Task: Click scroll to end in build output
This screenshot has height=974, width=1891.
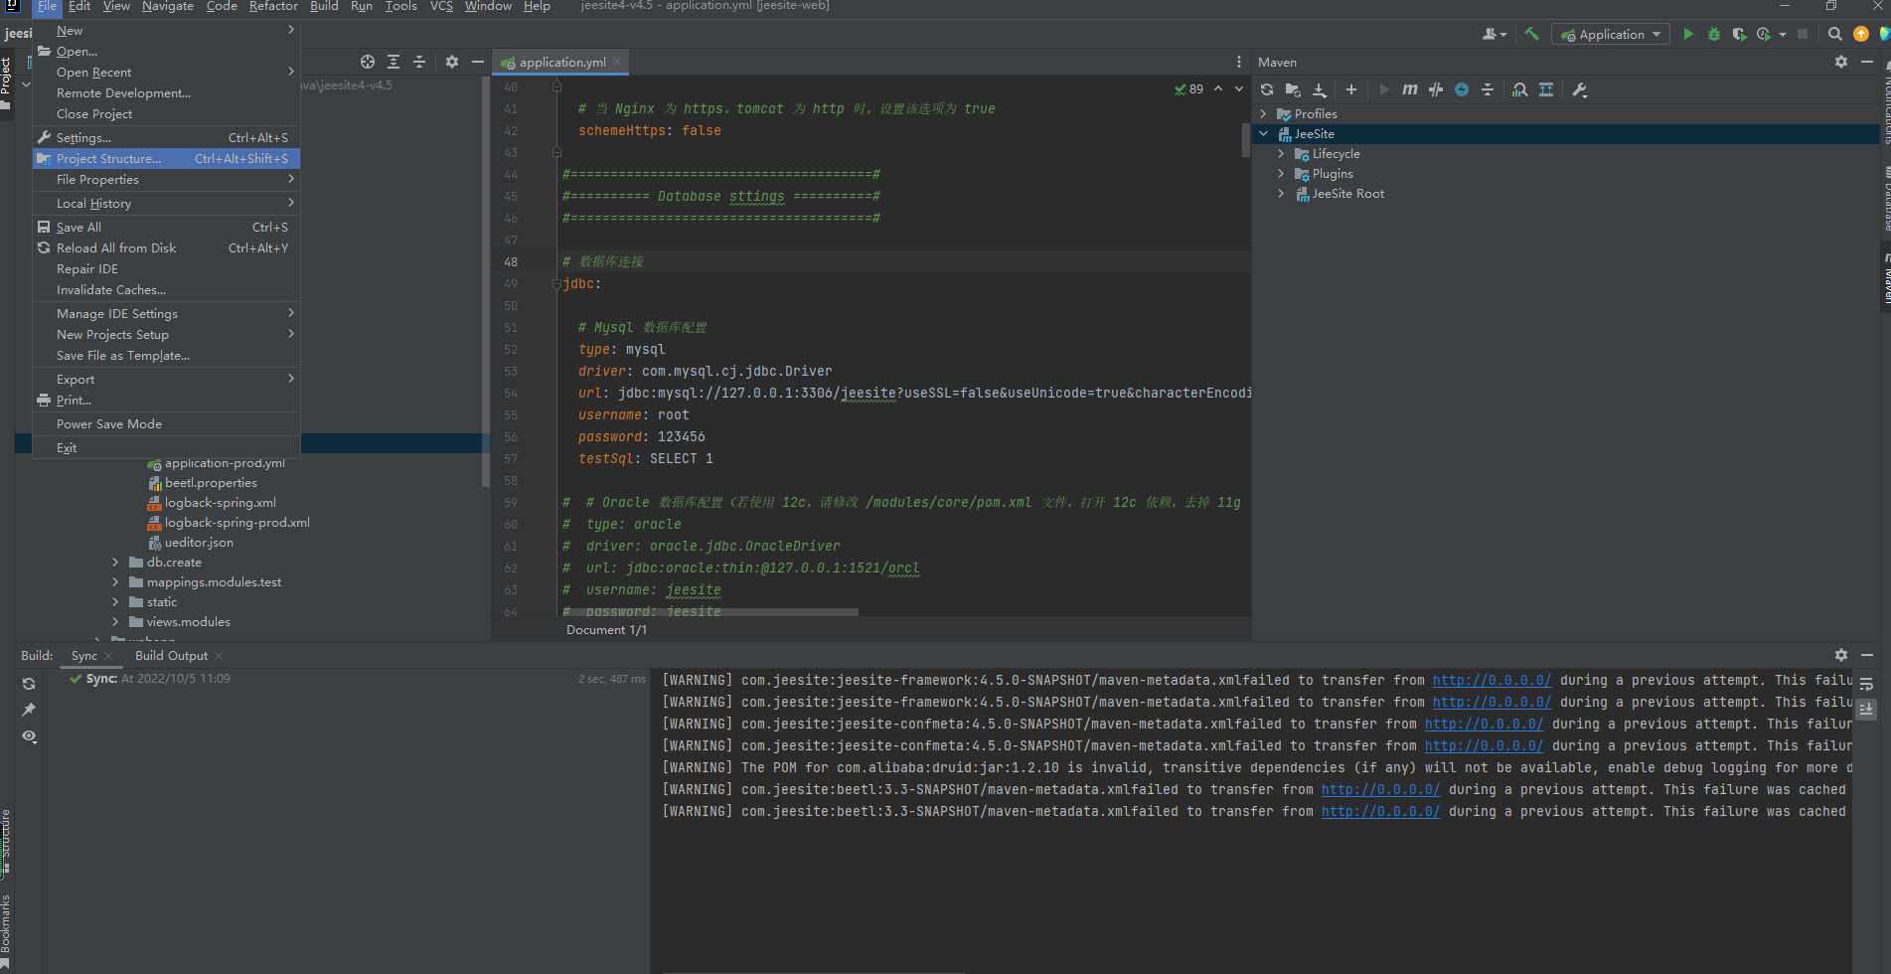Action: pyautogui.click(x=1867, y=710)
